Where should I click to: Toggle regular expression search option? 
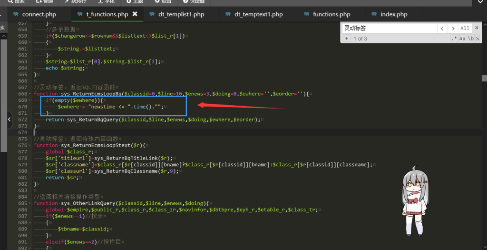(x=454, y=39)
